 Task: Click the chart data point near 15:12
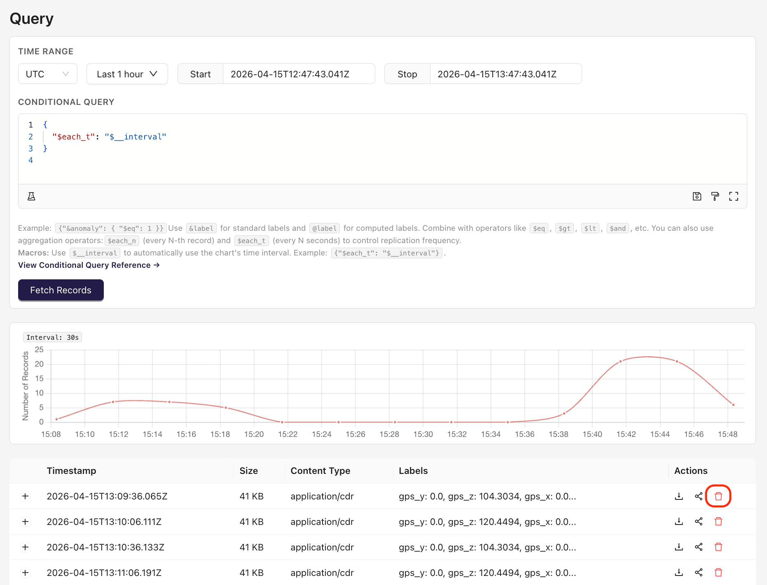point(113,402)
